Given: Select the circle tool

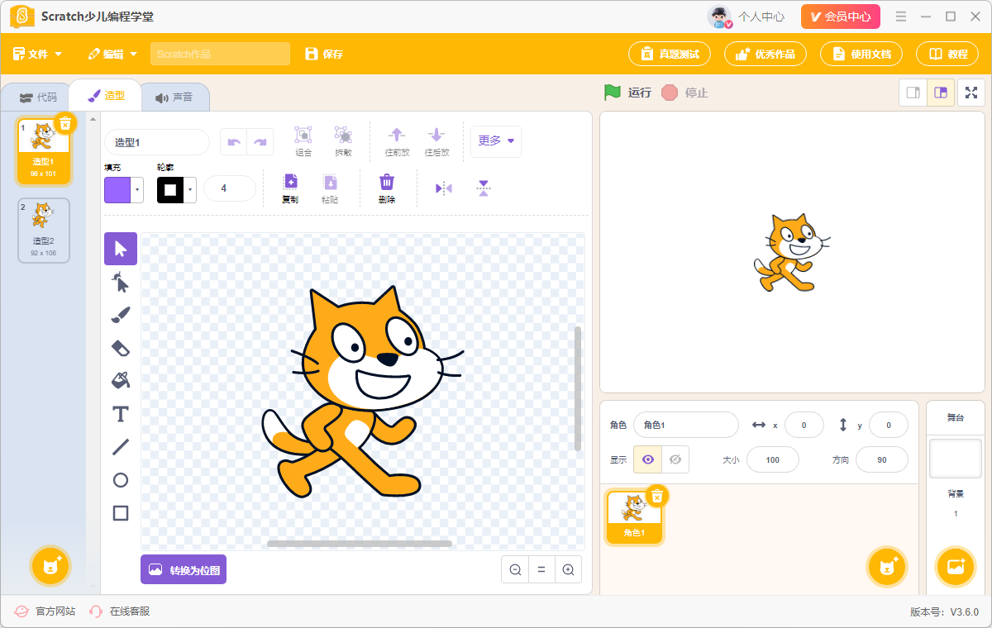Looking at the screenshot, I should click(121, 480).
